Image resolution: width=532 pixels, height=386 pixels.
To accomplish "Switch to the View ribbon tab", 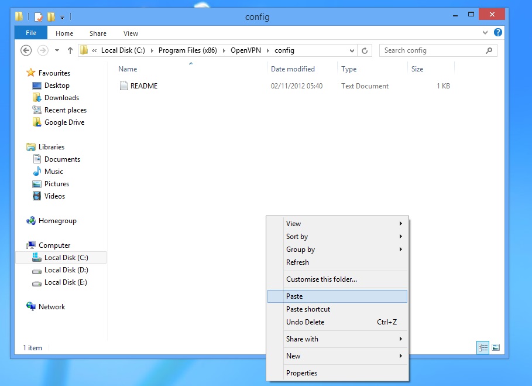I will [131, 33].
